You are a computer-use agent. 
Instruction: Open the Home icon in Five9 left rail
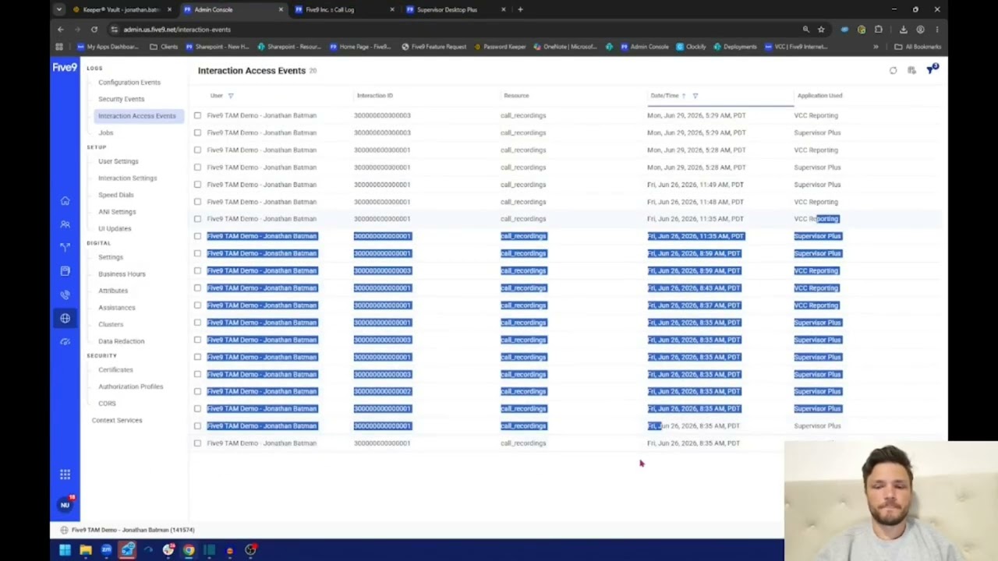point(65,201)
